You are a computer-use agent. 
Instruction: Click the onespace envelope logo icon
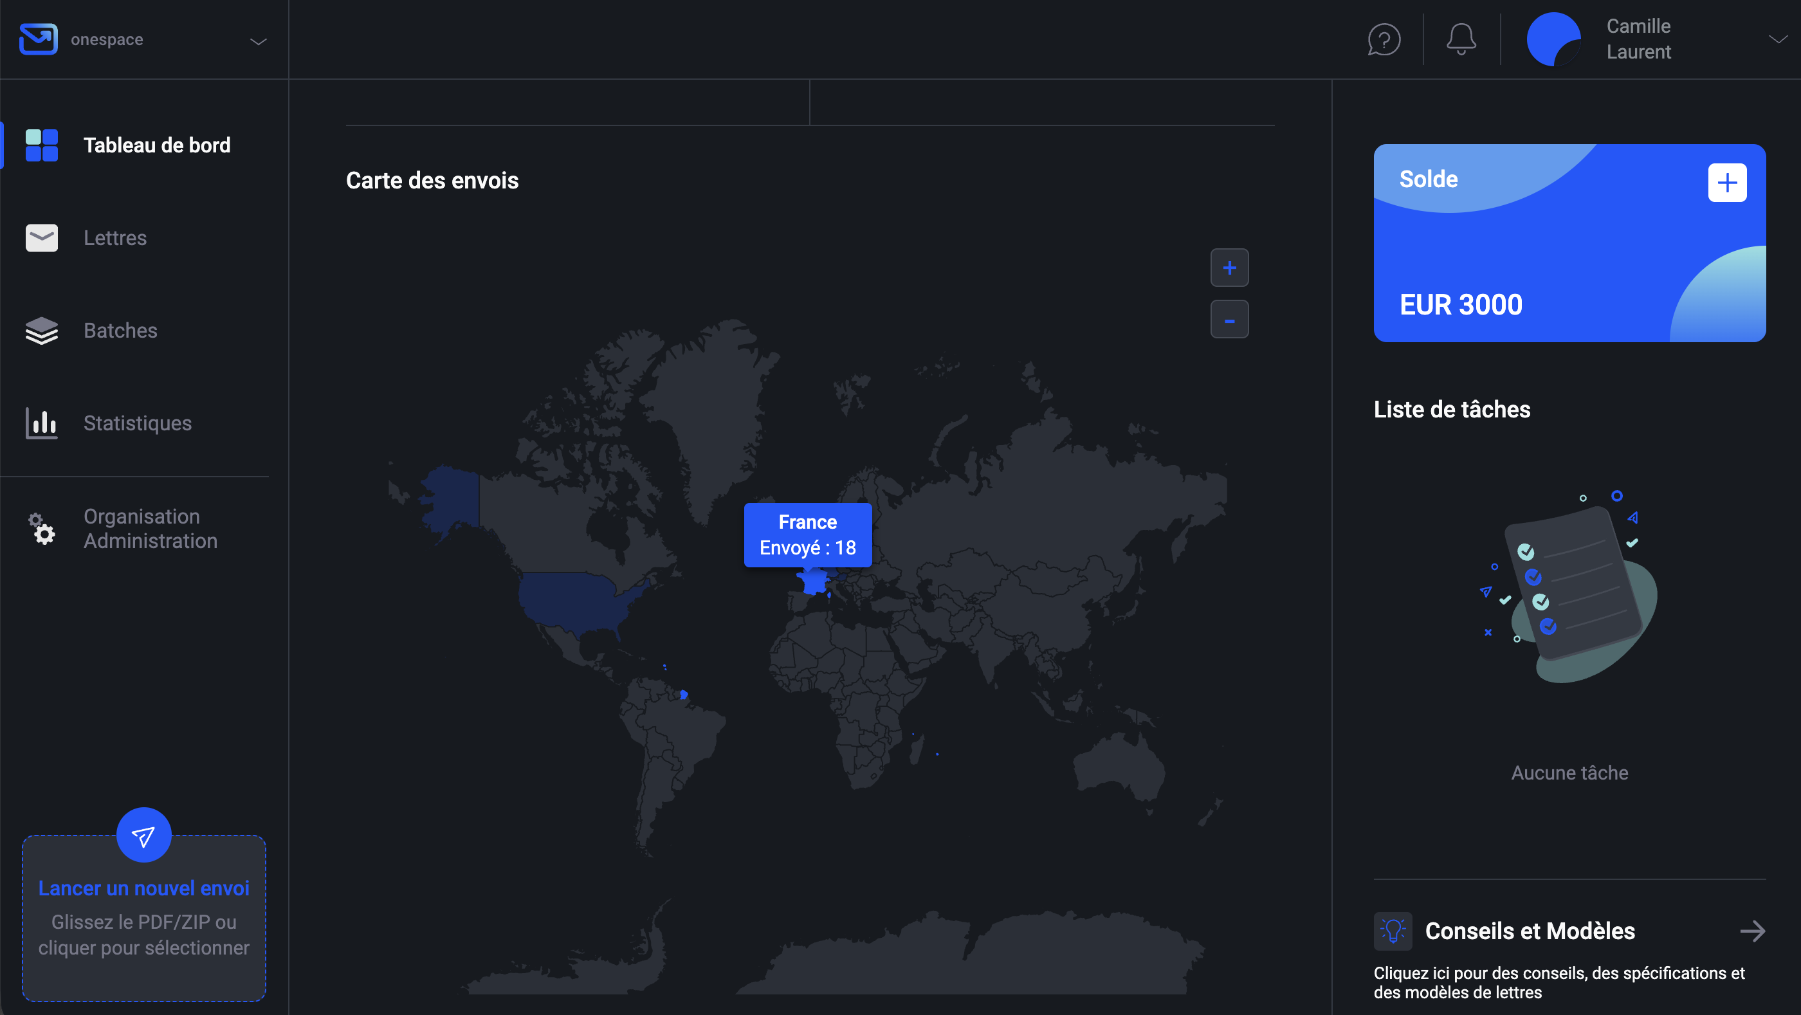point(39,39)
